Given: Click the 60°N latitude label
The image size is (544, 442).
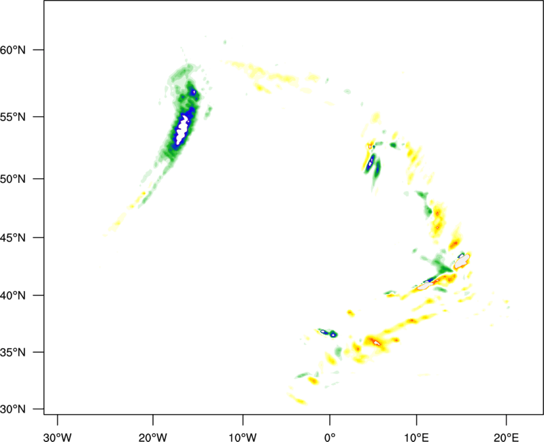Looking at the screenshot, I should pos(13,50).
